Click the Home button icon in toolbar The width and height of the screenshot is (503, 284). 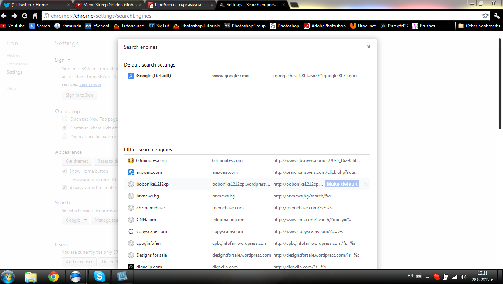pos(35,16)
